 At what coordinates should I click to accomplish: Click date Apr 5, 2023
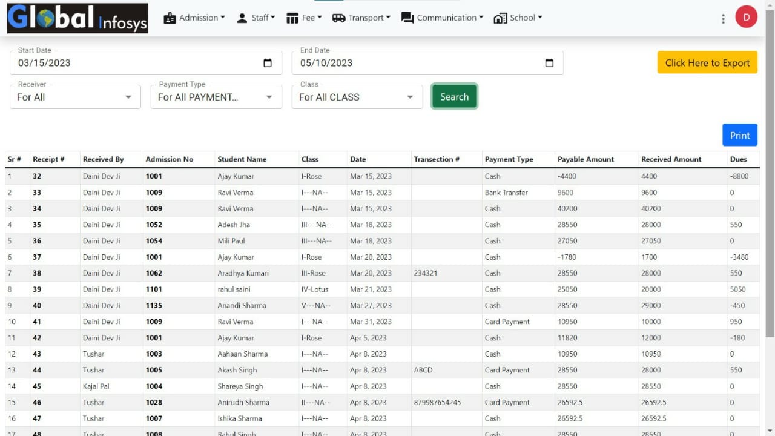tap(368, 338)
